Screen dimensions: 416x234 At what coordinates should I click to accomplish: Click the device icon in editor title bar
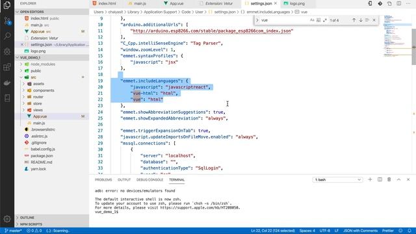(x=370, y=3)
